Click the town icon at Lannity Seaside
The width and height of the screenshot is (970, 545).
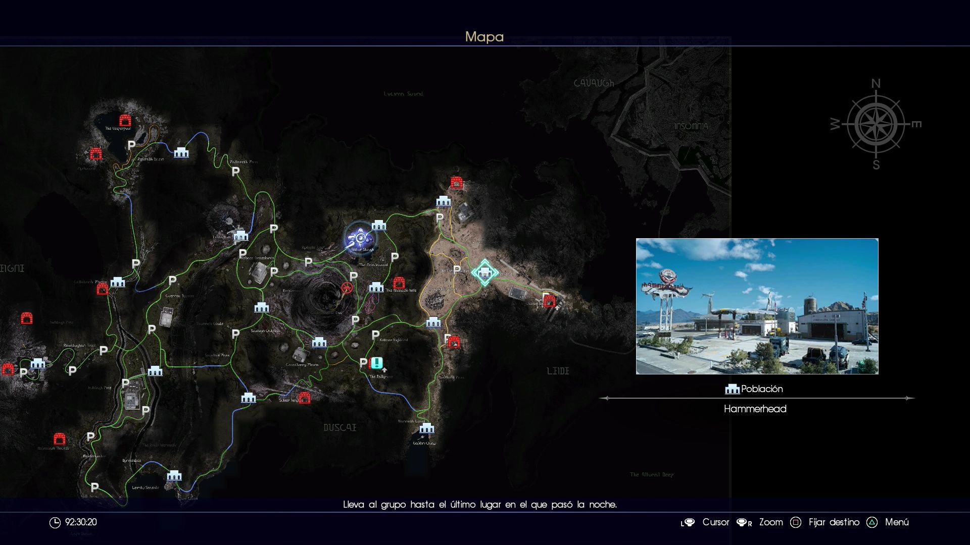point(174,475)
